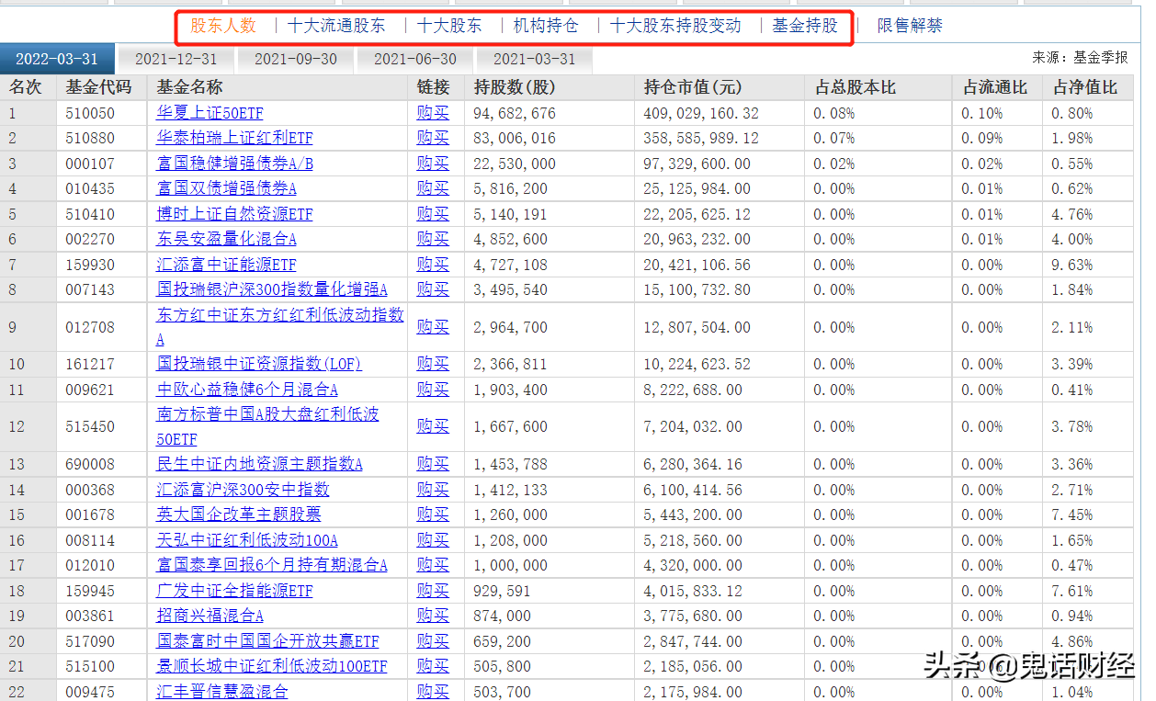Viewport: 1156px width, 701px height.
Task: Open the 股东人数 tab
Action: pos(223,26)
